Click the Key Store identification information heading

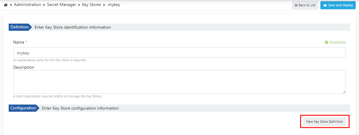pos(73,27)
